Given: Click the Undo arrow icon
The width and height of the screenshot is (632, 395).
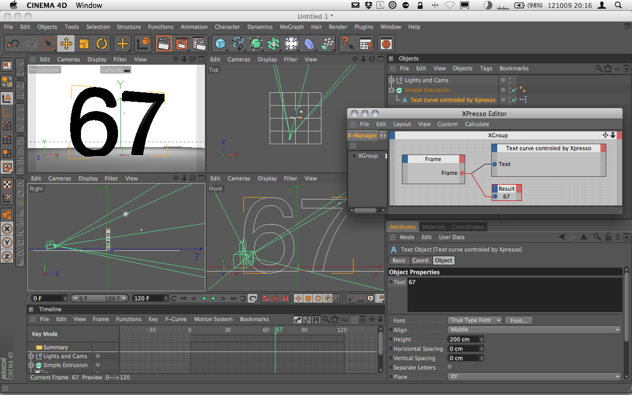Looking at the screenshot, I should tap(13, 43).
